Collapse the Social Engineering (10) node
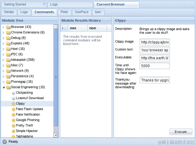 tap(4, 87)
